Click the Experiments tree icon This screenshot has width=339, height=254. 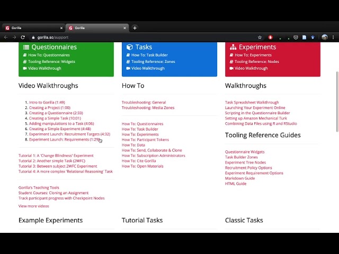pos(233,47)
